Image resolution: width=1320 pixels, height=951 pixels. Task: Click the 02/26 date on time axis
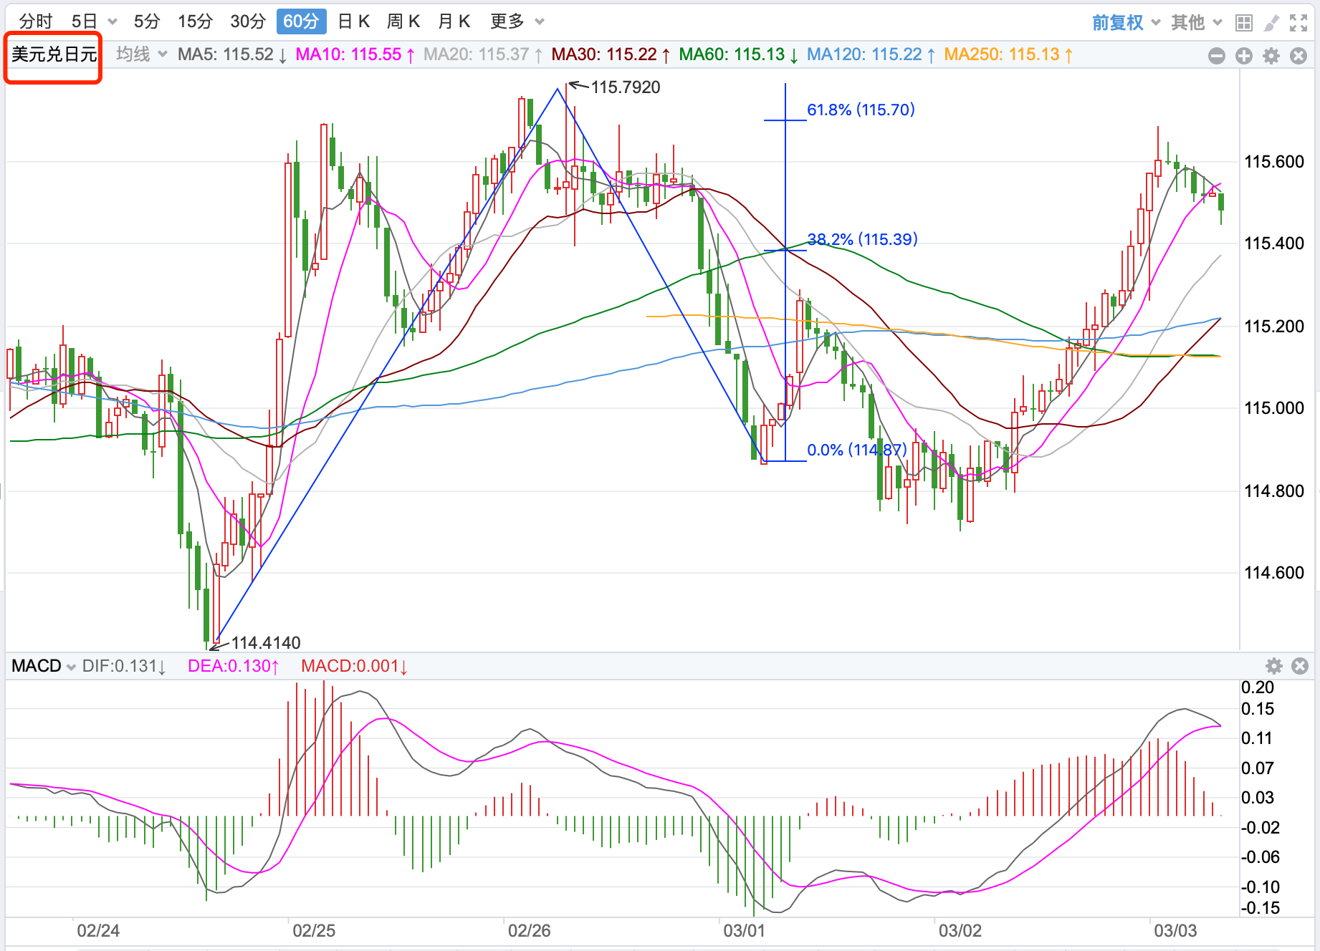pos(530,931)
